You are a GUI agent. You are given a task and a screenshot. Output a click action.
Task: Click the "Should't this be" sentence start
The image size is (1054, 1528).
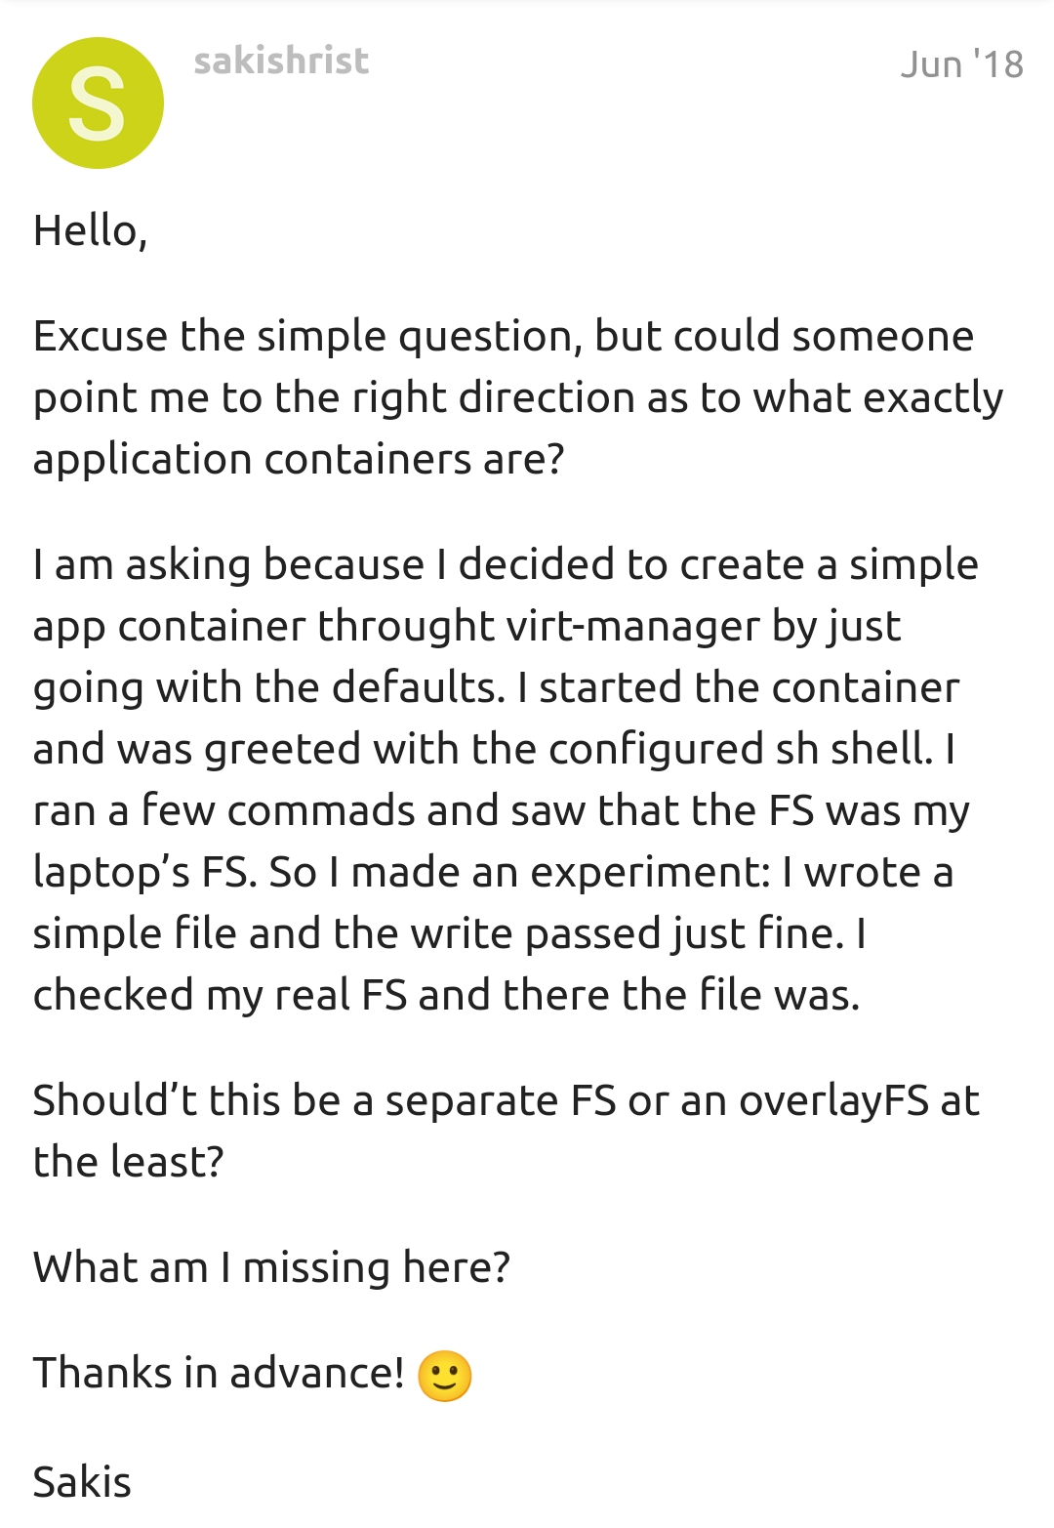(186, 1100)
